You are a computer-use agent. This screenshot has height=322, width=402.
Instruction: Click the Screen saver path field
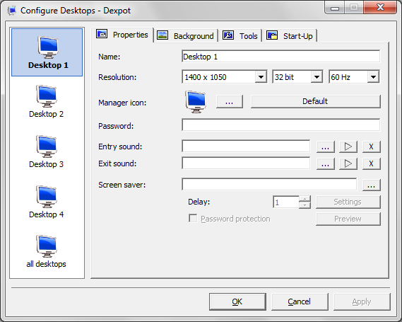coord(269,185)
